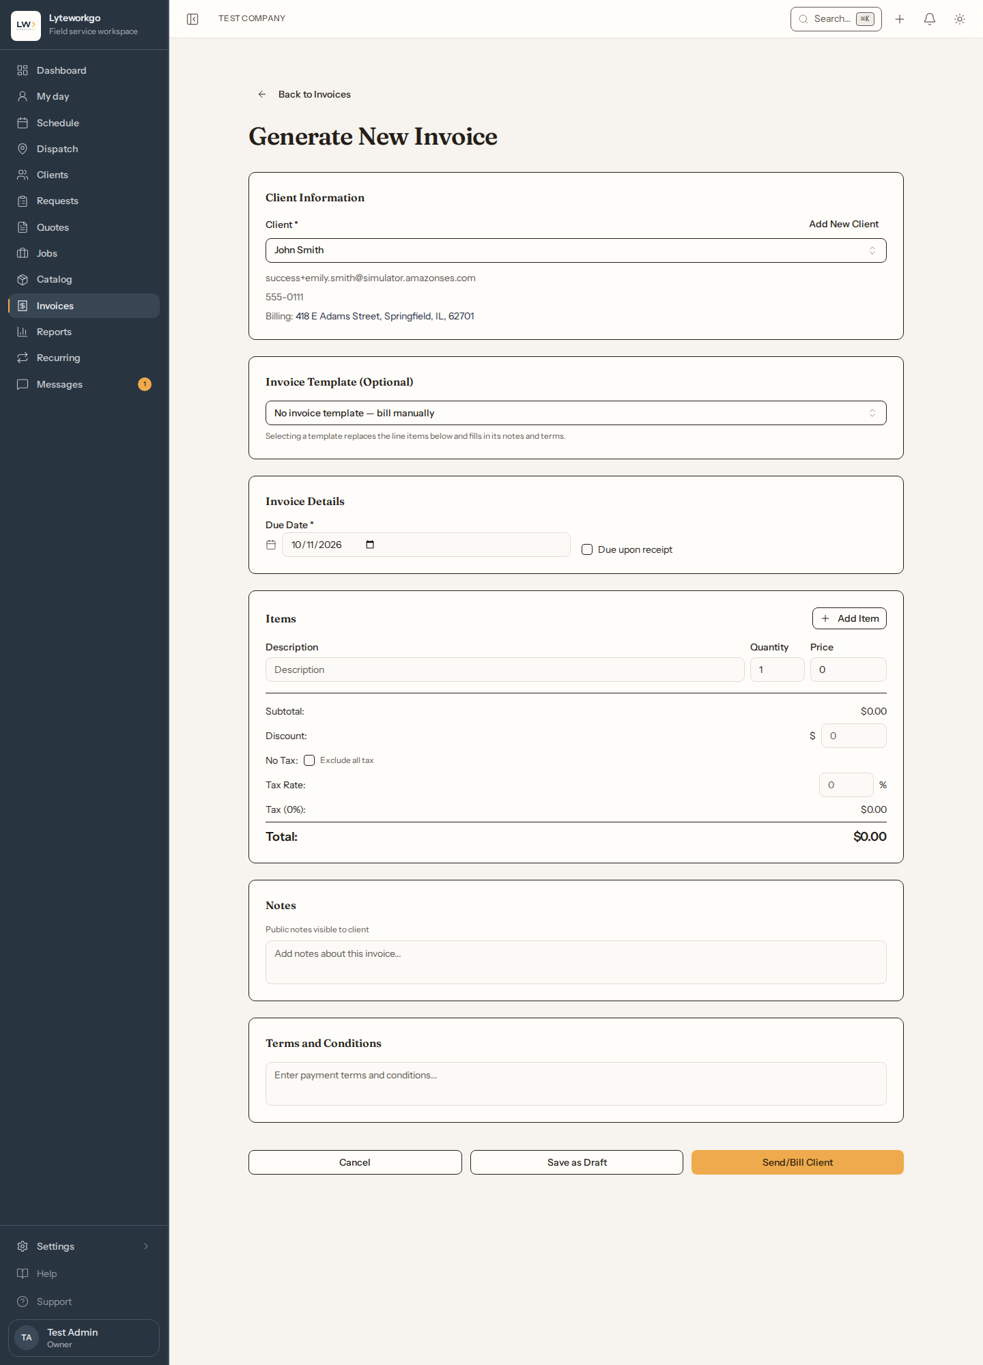Collapse the sidebar panel icon
Screen dimensions: 983x1365
[193, 19]
